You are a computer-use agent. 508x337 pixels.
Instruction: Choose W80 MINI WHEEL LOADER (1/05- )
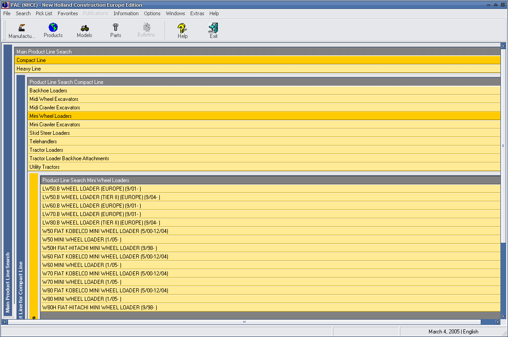point(271,299)
